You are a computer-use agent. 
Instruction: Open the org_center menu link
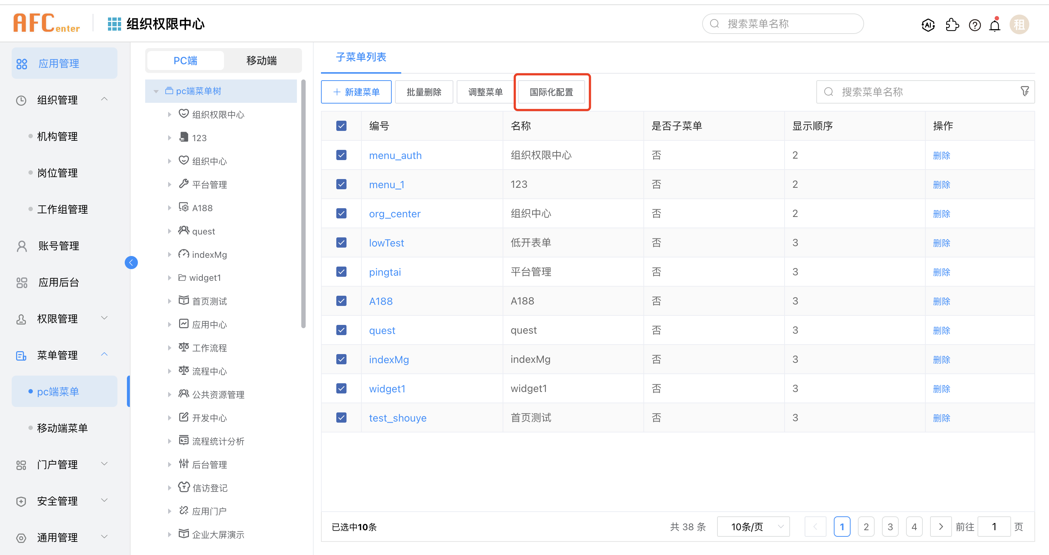coord(394,214)
